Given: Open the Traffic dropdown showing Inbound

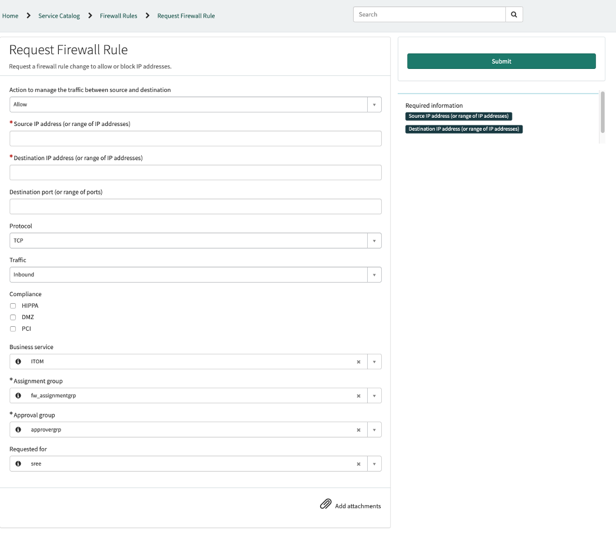Looking at the screenshot, I should pyautogui.click(x=195, y=275).
